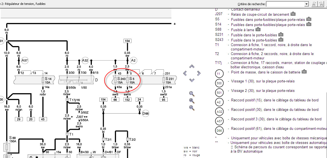View the S88 Fusible à lame photo
The image size is (327, 158).
click(258, 29)
